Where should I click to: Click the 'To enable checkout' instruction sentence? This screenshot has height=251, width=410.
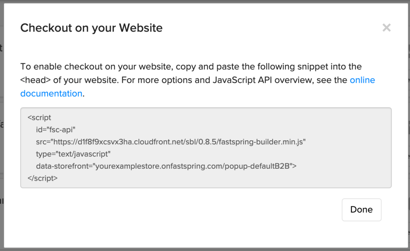point(191,66)
